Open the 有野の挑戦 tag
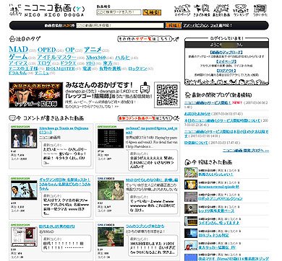 110,68
